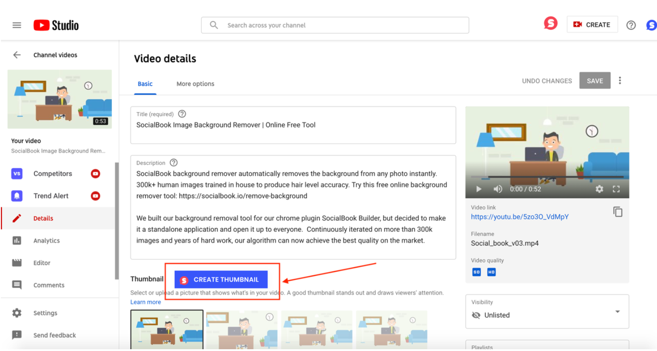Click the video preview progress bar
Viewport: 657px width, 351px height.
point(547,177)
